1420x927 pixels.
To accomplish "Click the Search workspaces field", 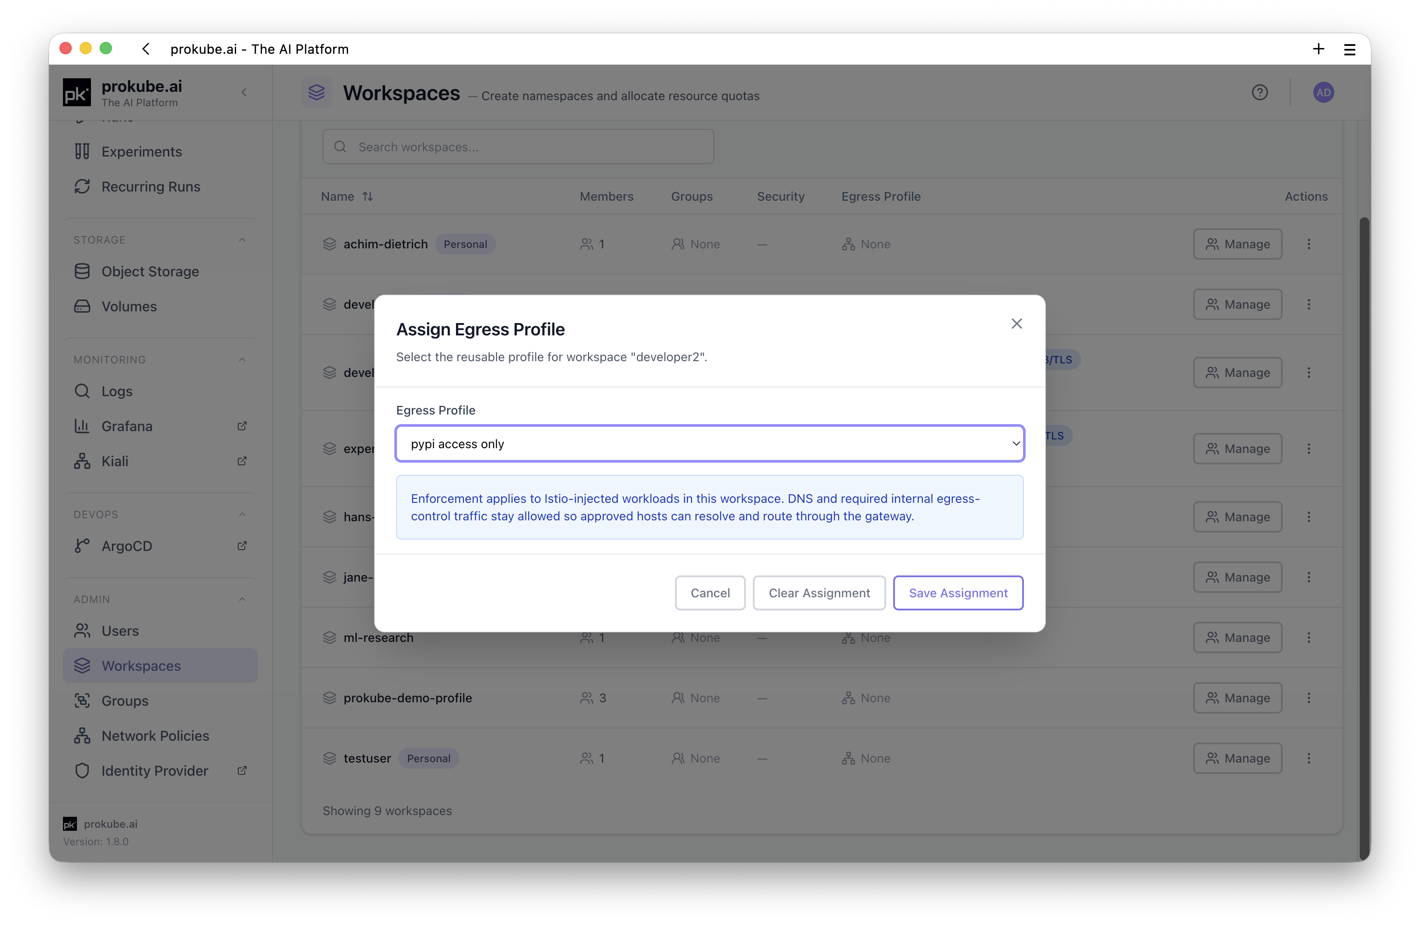I will [x=518, y=147].
